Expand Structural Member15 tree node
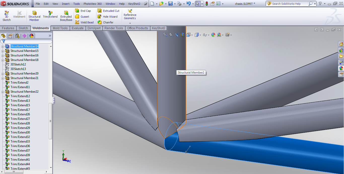Viewport: 344px width, 174px height. pos(3,51)
